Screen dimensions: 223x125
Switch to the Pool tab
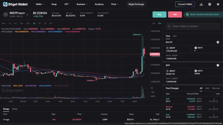(x=168, y=36)
